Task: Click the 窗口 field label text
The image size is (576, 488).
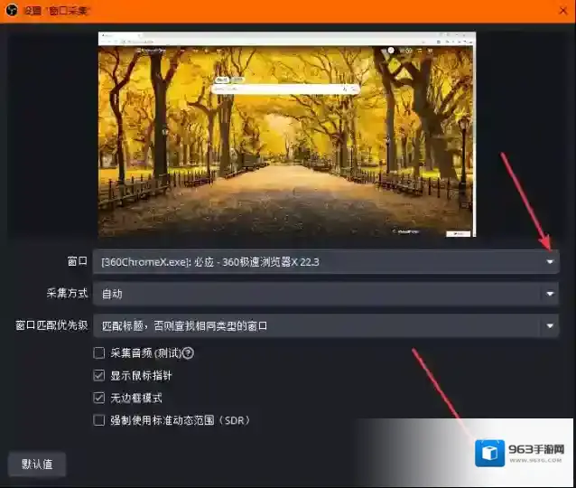Action: pyautogui.click(x=77, y=261)
